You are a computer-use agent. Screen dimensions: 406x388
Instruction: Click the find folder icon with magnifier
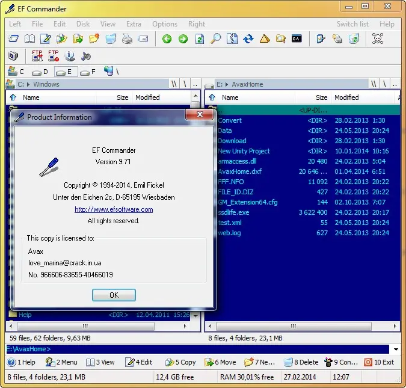pyautogui.click(x=281, y=39)
